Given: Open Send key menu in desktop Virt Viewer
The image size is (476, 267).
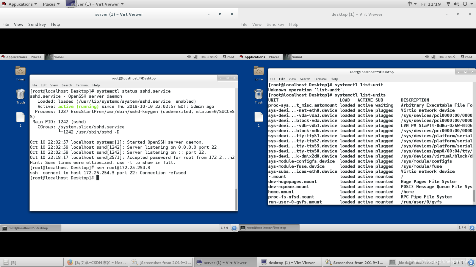Looking at the screenshot, I should click(275, 24).
